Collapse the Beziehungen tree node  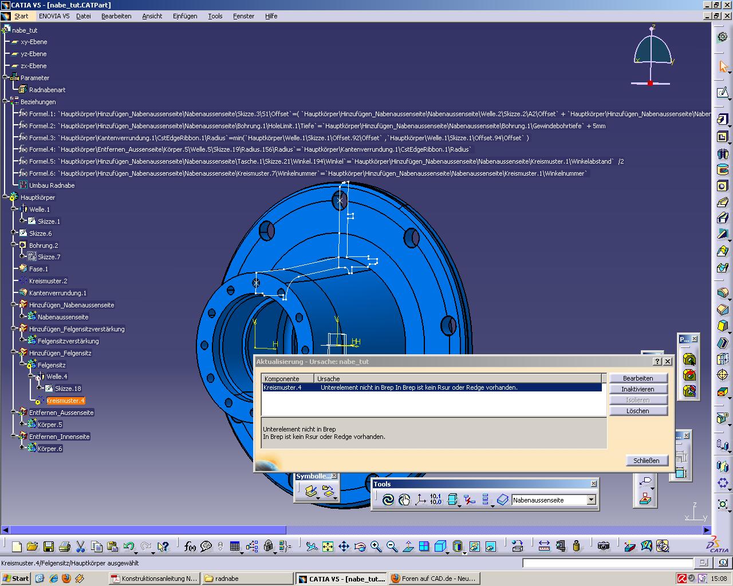(5, 102)
